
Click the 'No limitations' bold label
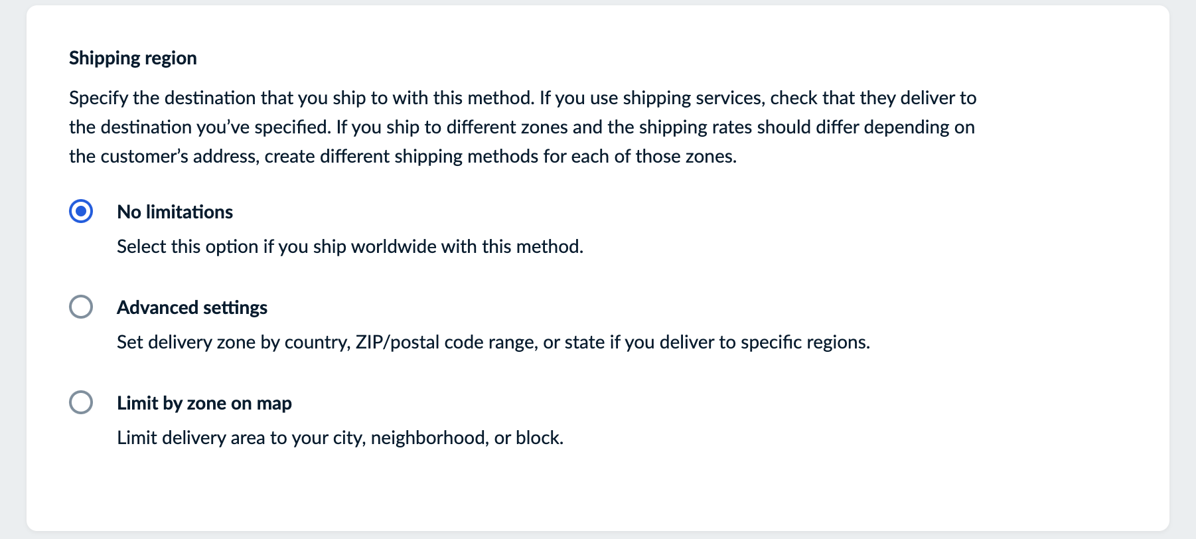point(175,212)
